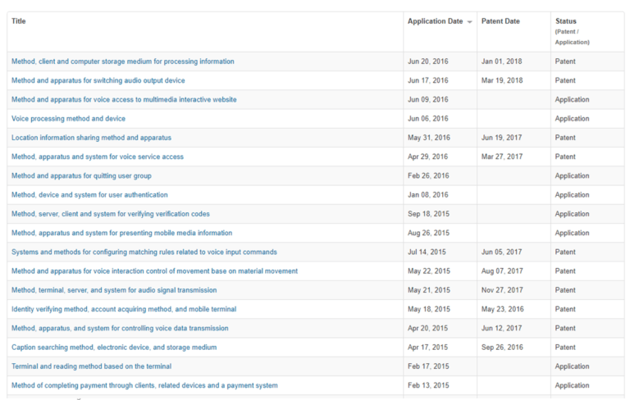Open 'configuring matching rules' voice input link
This screenshot has width=630, height=400.
click(x=144, y=252)
